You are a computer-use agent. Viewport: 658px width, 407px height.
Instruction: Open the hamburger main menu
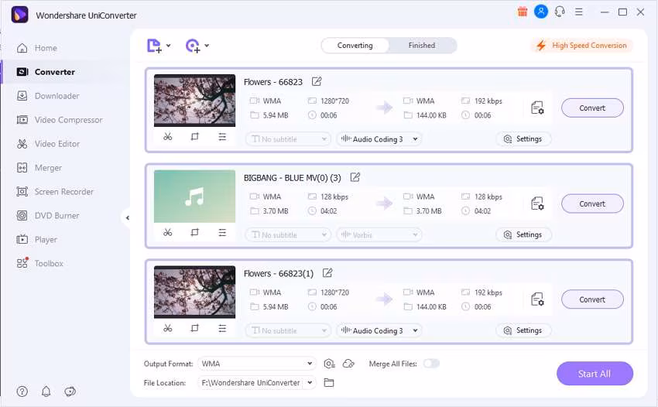pos(579,12)
